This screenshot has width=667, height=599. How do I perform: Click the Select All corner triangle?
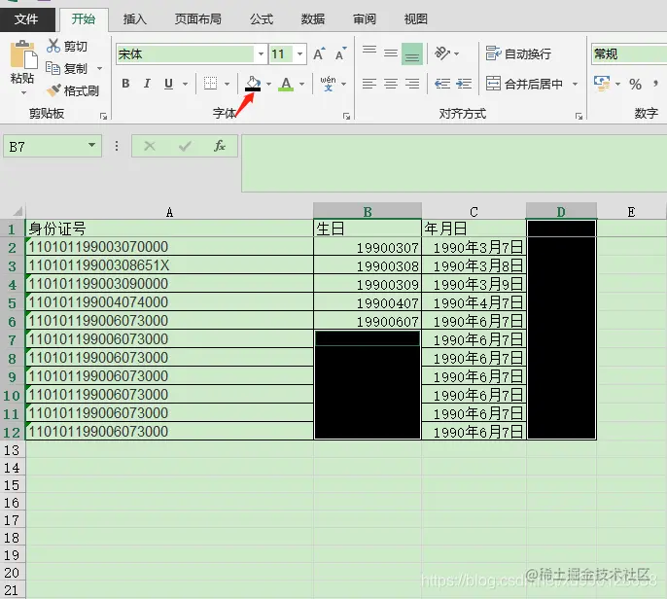point(18,211)
